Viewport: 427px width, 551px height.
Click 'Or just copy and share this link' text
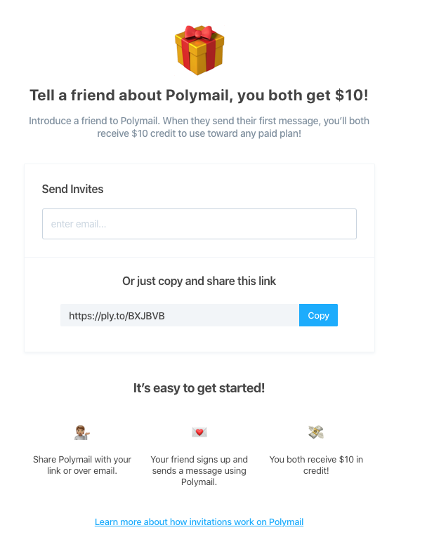pos(199,281)
